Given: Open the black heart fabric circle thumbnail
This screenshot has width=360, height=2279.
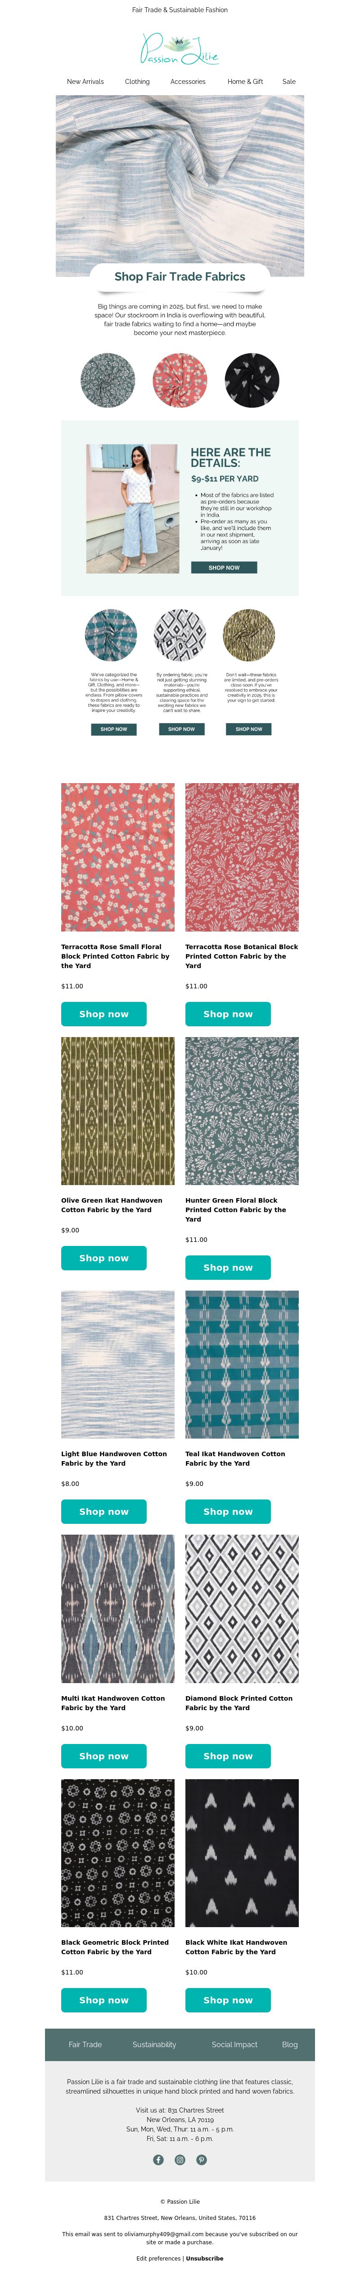Looking at the screenshot, I should point(252,379).
